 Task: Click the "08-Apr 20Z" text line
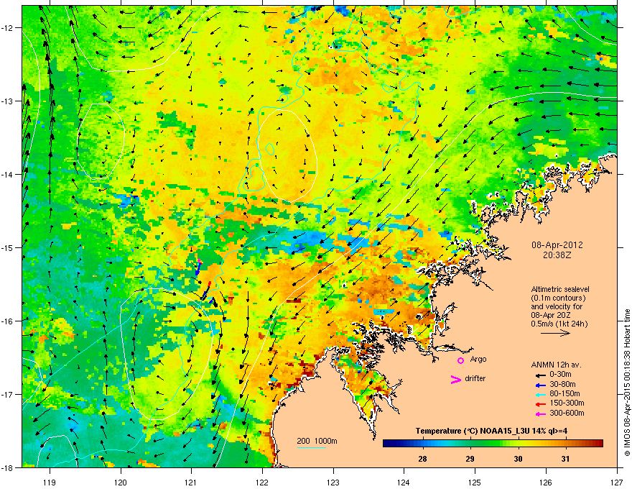[551, 315]
